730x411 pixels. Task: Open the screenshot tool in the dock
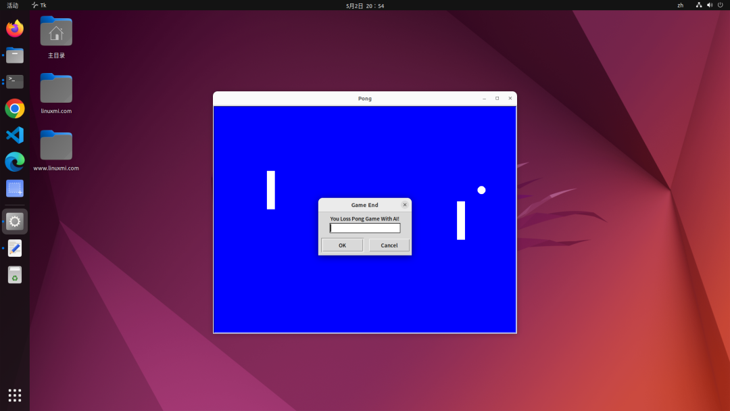click(15, 189)
